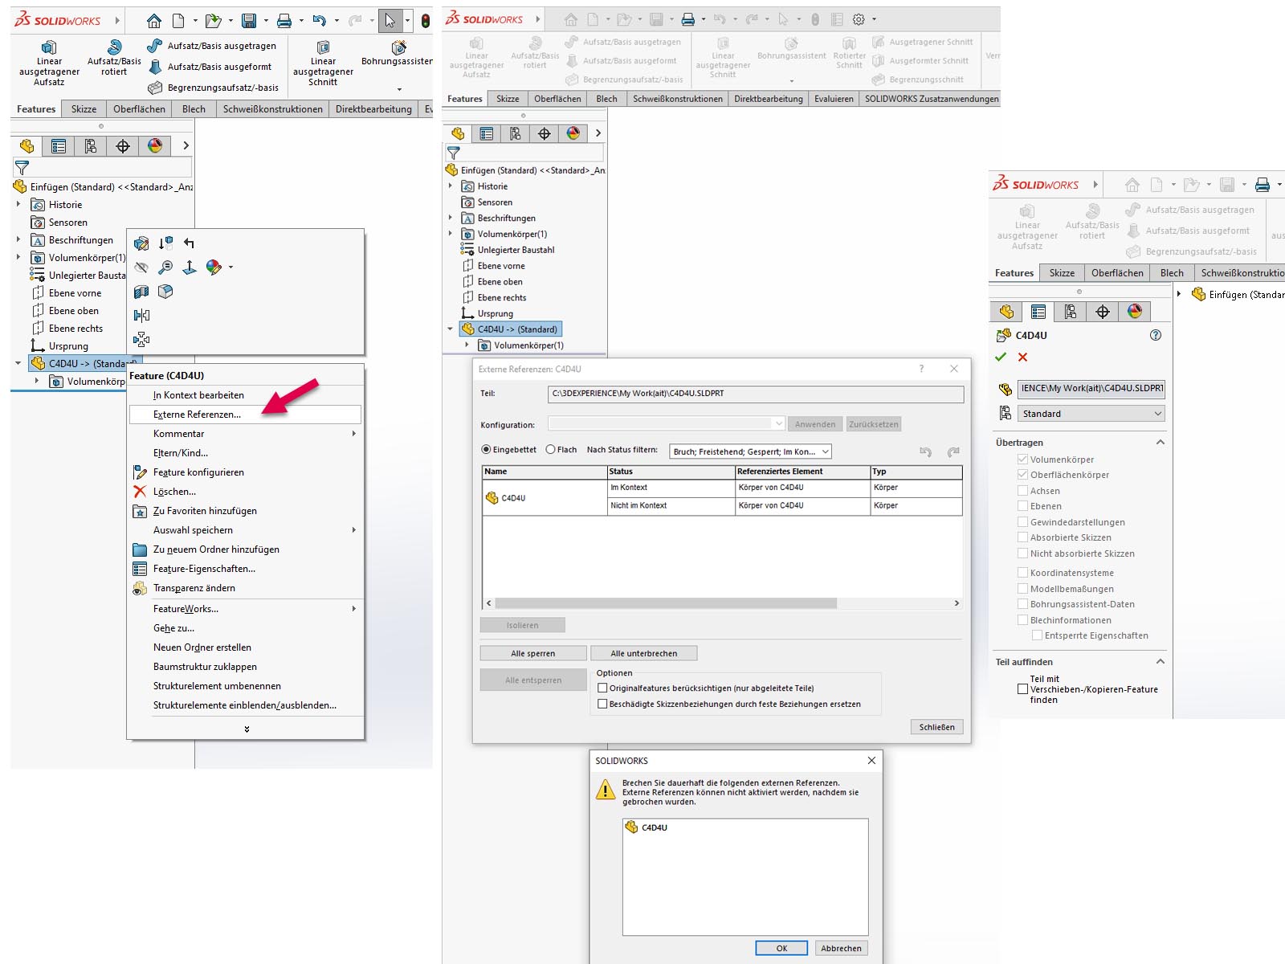
Task: Click Undo icon in left SolidWorks toolbar
Action: click(x=320, y=21)
